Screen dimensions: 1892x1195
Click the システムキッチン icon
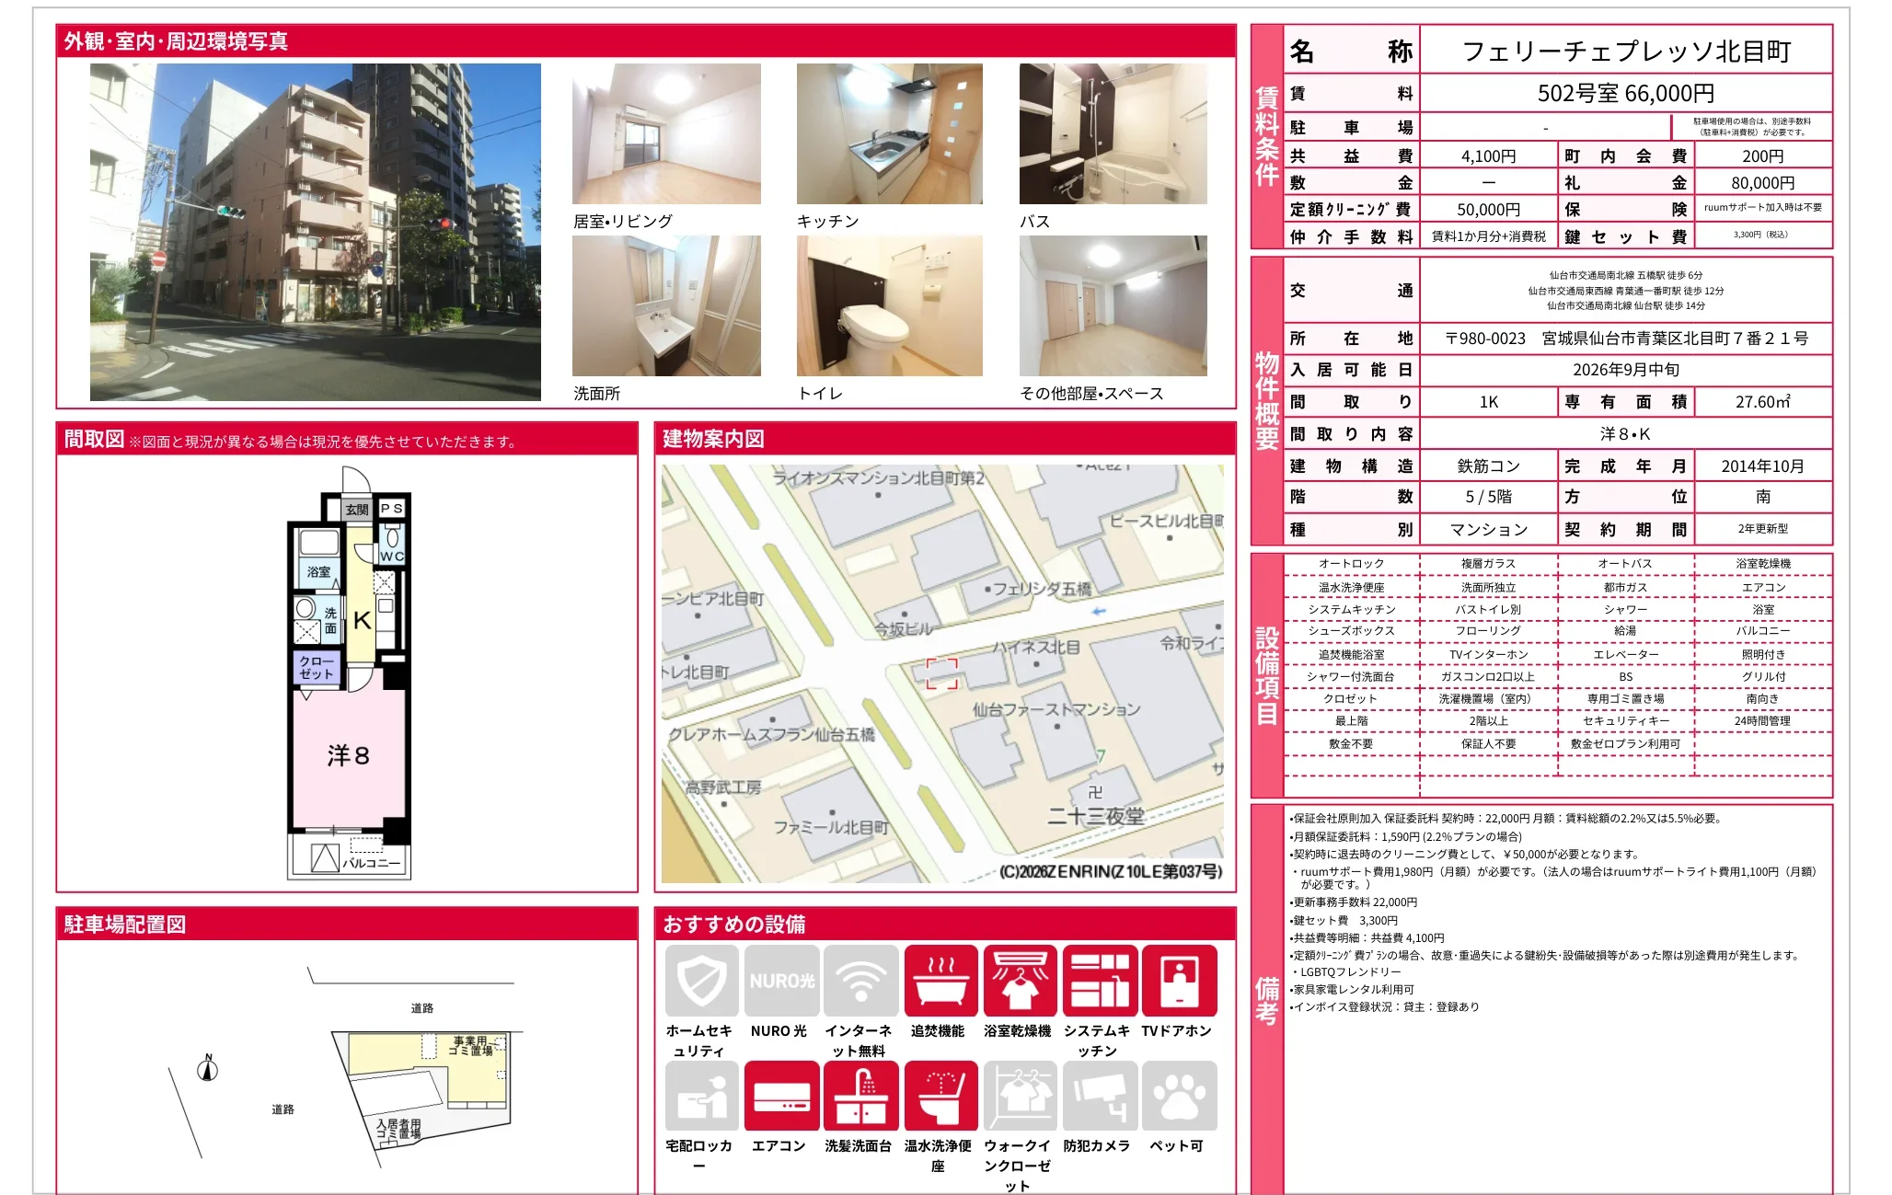click(x=1101, y=981)
